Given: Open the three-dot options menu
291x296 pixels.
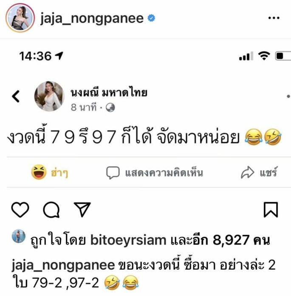Looking at the screenshot, I should tap(274, 18).
